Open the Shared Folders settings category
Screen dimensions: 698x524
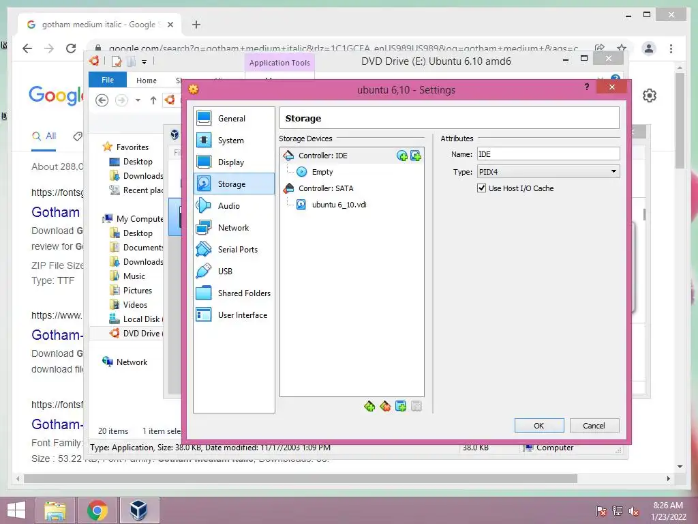coord(234,293)
